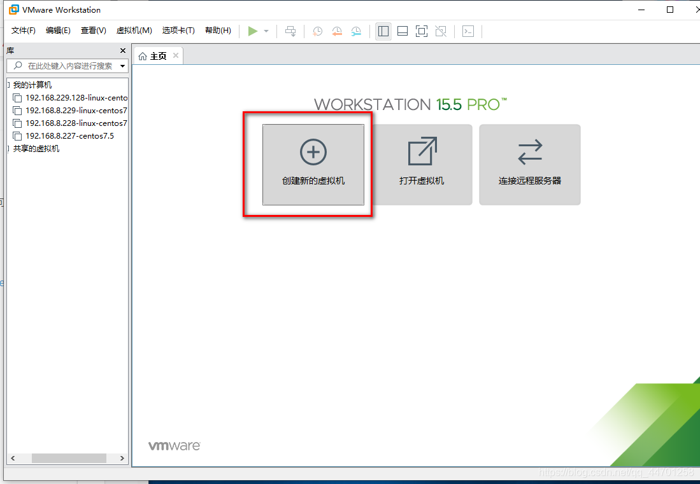This screenshot has width=700, height=484.
Task: Toggle the thumbnail bar icon
Action: click(x=403, y=31)
